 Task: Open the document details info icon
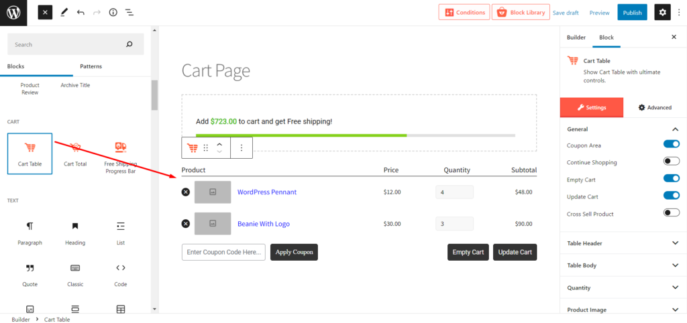113,13
